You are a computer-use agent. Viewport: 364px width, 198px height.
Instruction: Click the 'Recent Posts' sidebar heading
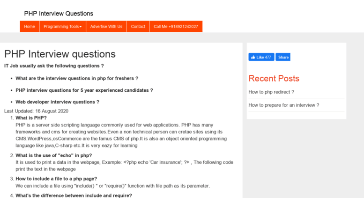(274, 78)
